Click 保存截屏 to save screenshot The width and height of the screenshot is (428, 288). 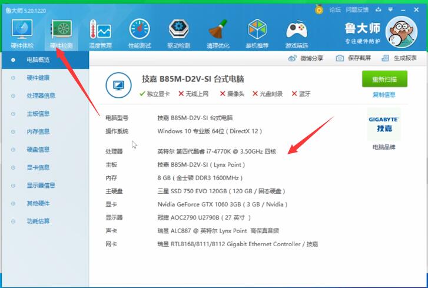point(353,58)
